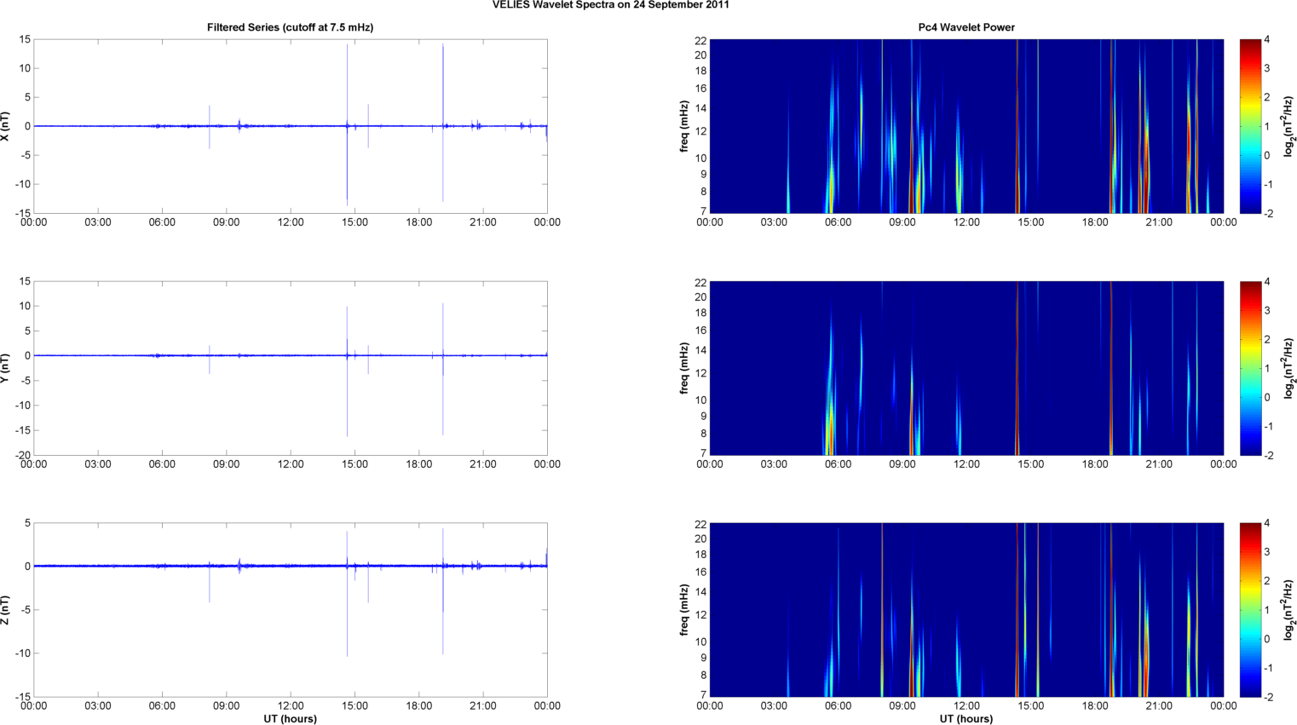This screenshot has height=725, width=1297.
Task: Click the middle wavelet plot's colorbar
Action: [1249, 368]
